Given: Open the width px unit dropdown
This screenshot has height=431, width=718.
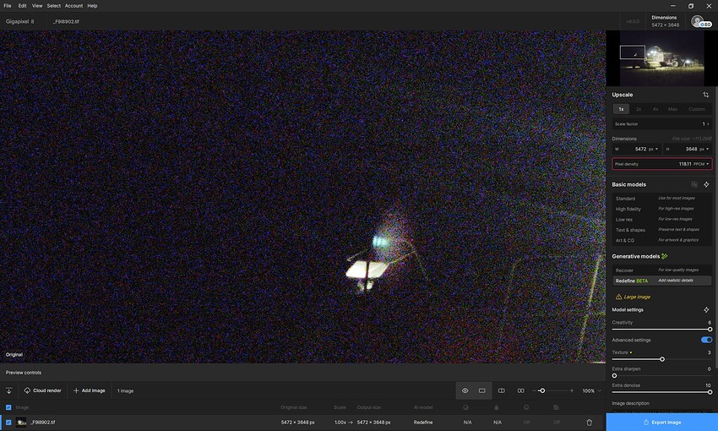Looking at the screenshot, I should tap(654, 150).
